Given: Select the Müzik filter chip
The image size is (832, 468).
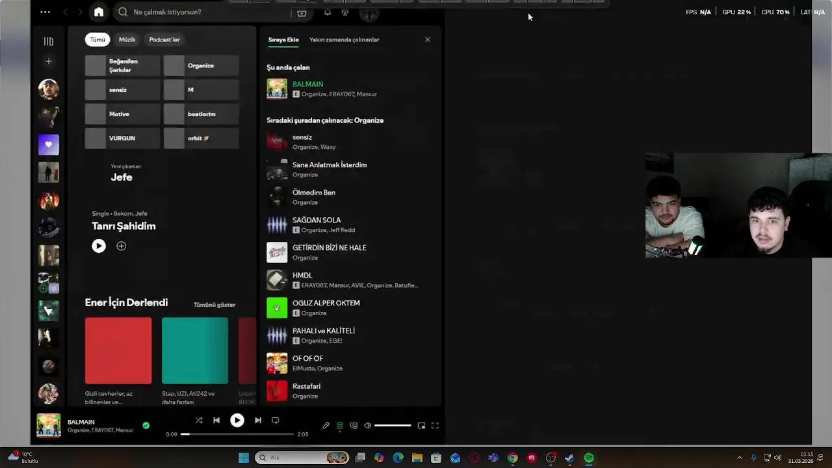Looking at the screenshot, I should click(127, 40).
